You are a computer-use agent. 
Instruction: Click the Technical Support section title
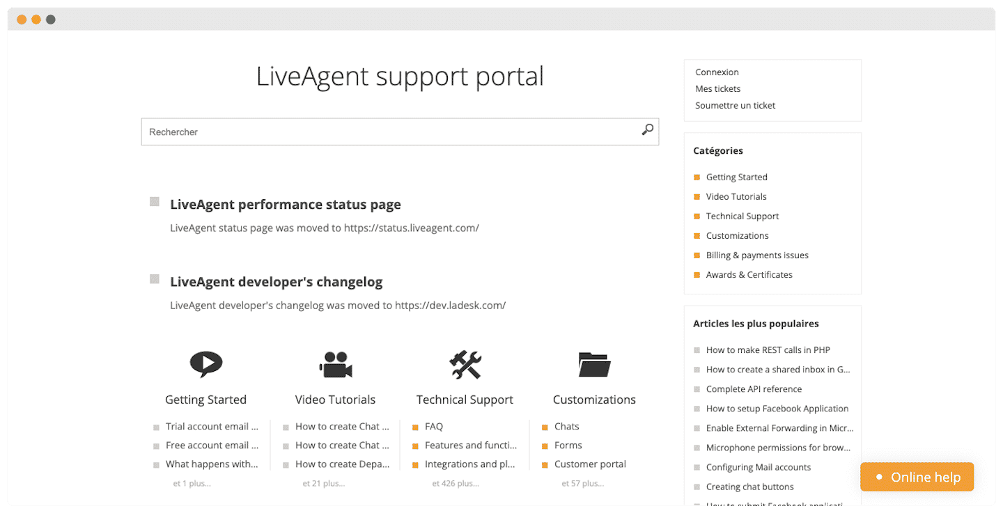coord(465,400)
